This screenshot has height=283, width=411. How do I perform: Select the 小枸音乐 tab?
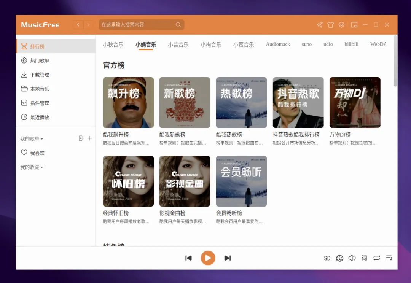tap(211, 45)
